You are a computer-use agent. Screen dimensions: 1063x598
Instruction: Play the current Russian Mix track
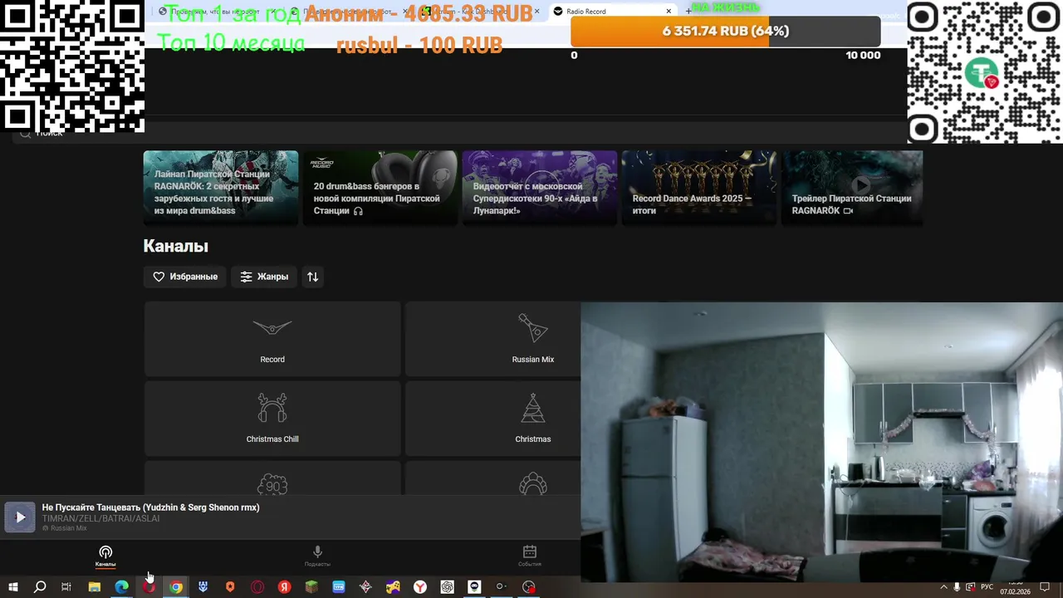pyautogui.click(x=20, y=517)
